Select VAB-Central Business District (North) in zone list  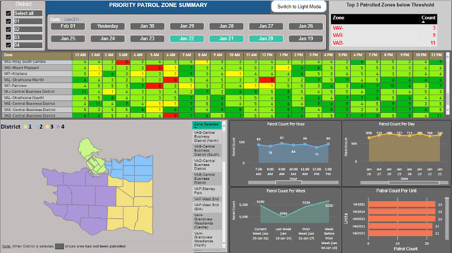(206, 136)
